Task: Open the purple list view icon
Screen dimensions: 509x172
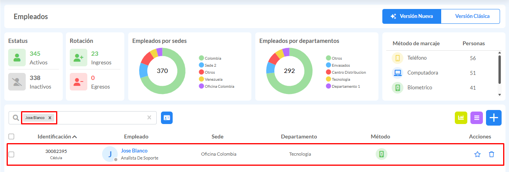Action: (477, 118)
